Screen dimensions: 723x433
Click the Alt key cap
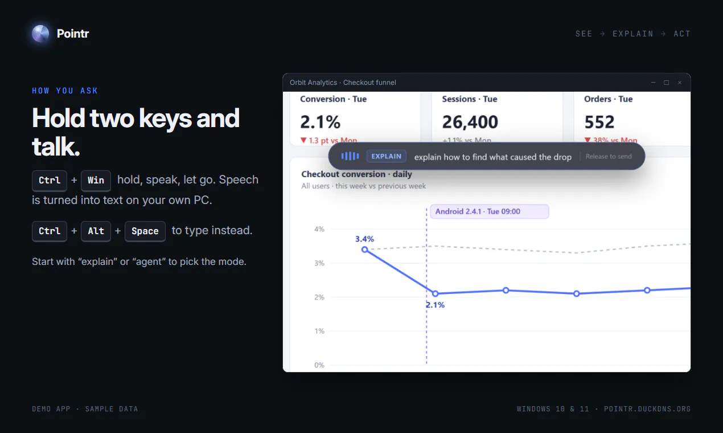coord(96,231)
